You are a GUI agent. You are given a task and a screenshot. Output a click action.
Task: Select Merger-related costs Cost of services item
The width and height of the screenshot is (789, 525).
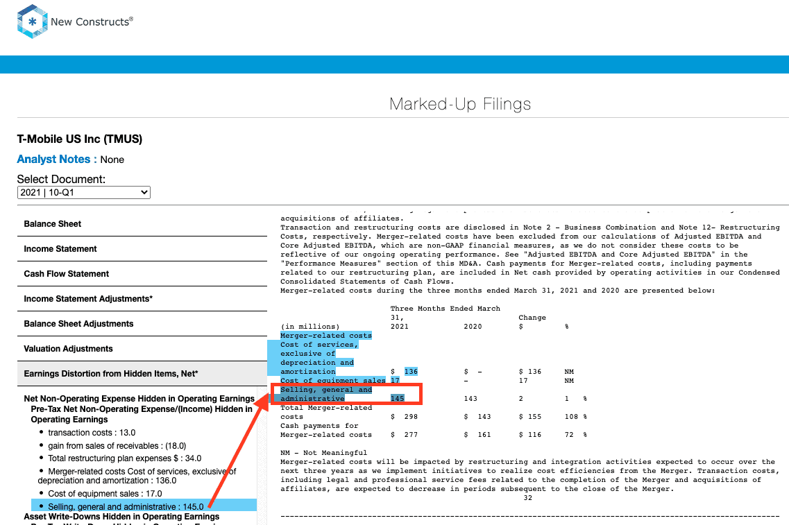[x=137, y=476]
